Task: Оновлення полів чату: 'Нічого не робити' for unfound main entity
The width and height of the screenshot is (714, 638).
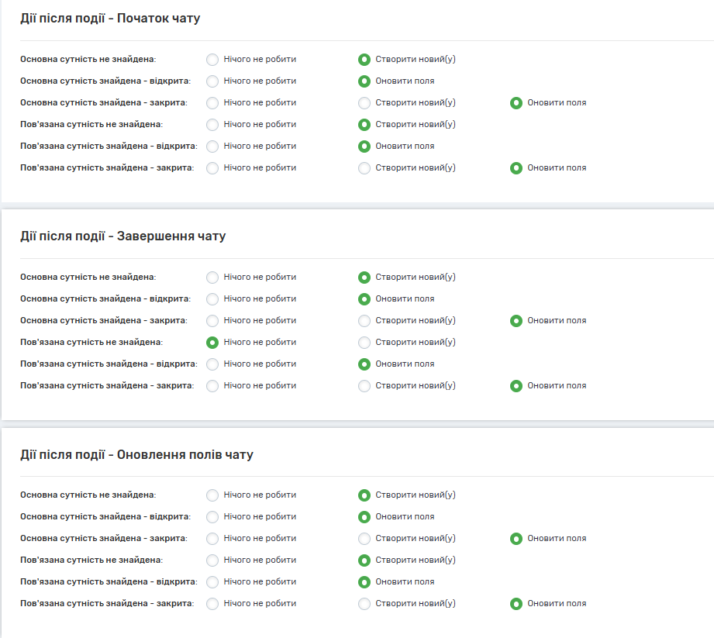Action: 212,495
